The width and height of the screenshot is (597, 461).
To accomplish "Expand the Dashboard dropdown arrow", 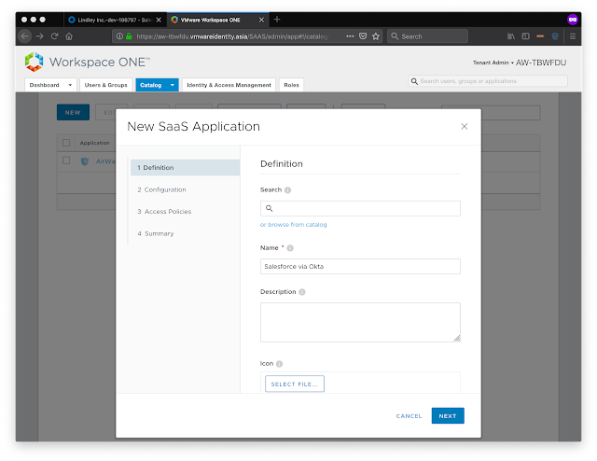I will tap(70, 85).
